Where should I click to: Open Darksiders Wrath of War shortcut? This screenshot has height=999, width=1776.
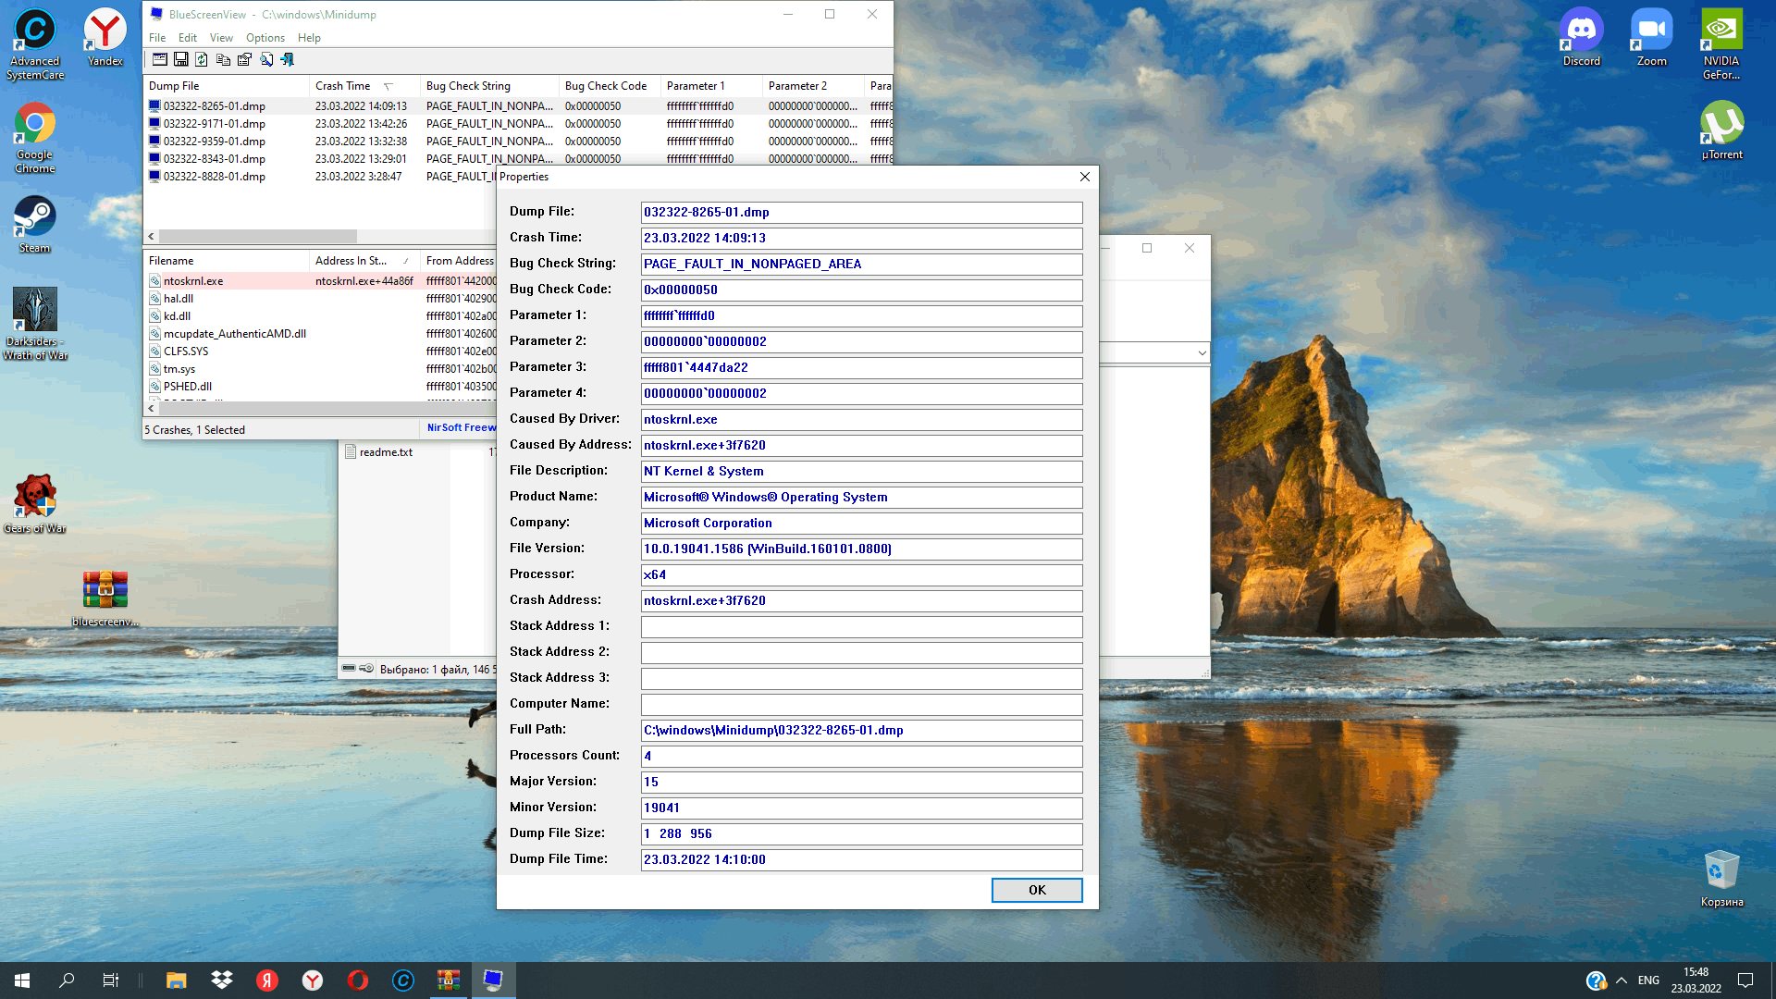click(x=35, y=323)
